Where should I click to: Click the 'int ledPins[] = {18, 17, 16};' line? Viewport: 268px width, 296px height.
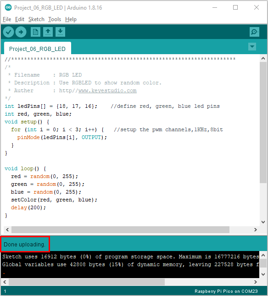(x=51, y=106)
